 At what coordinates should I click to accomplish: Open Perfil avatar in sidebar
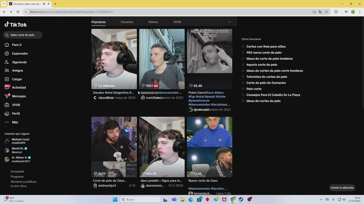[7, 114]
